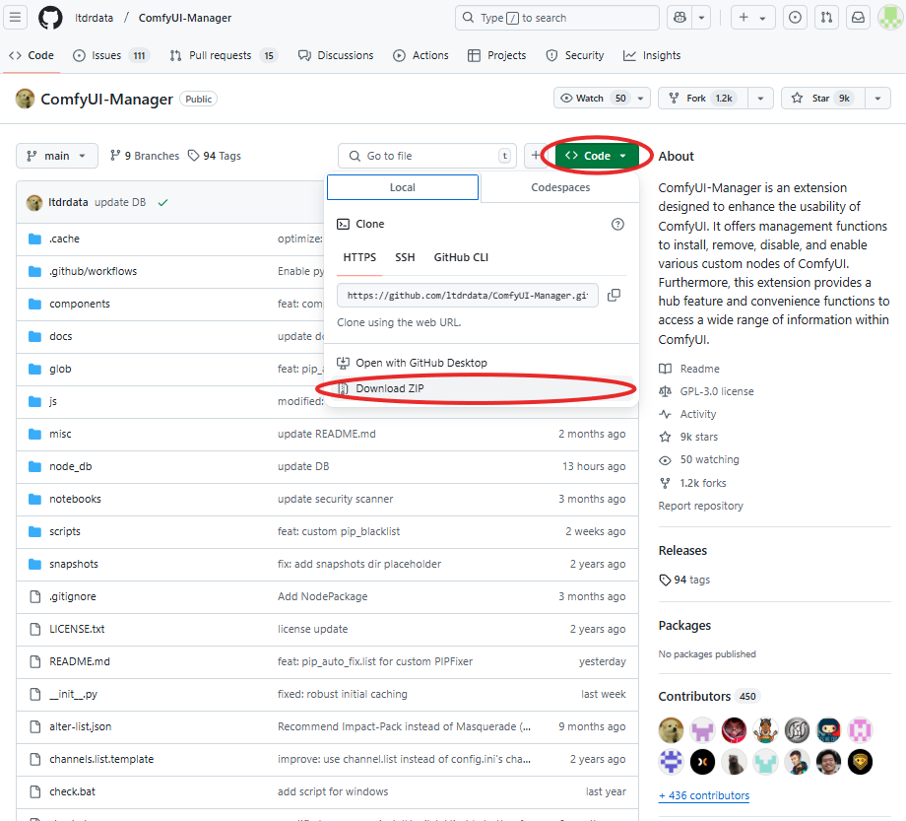Screen dimensions: 906x821
Task: Focus the Go to file input
Action: [x=427, y=156]
